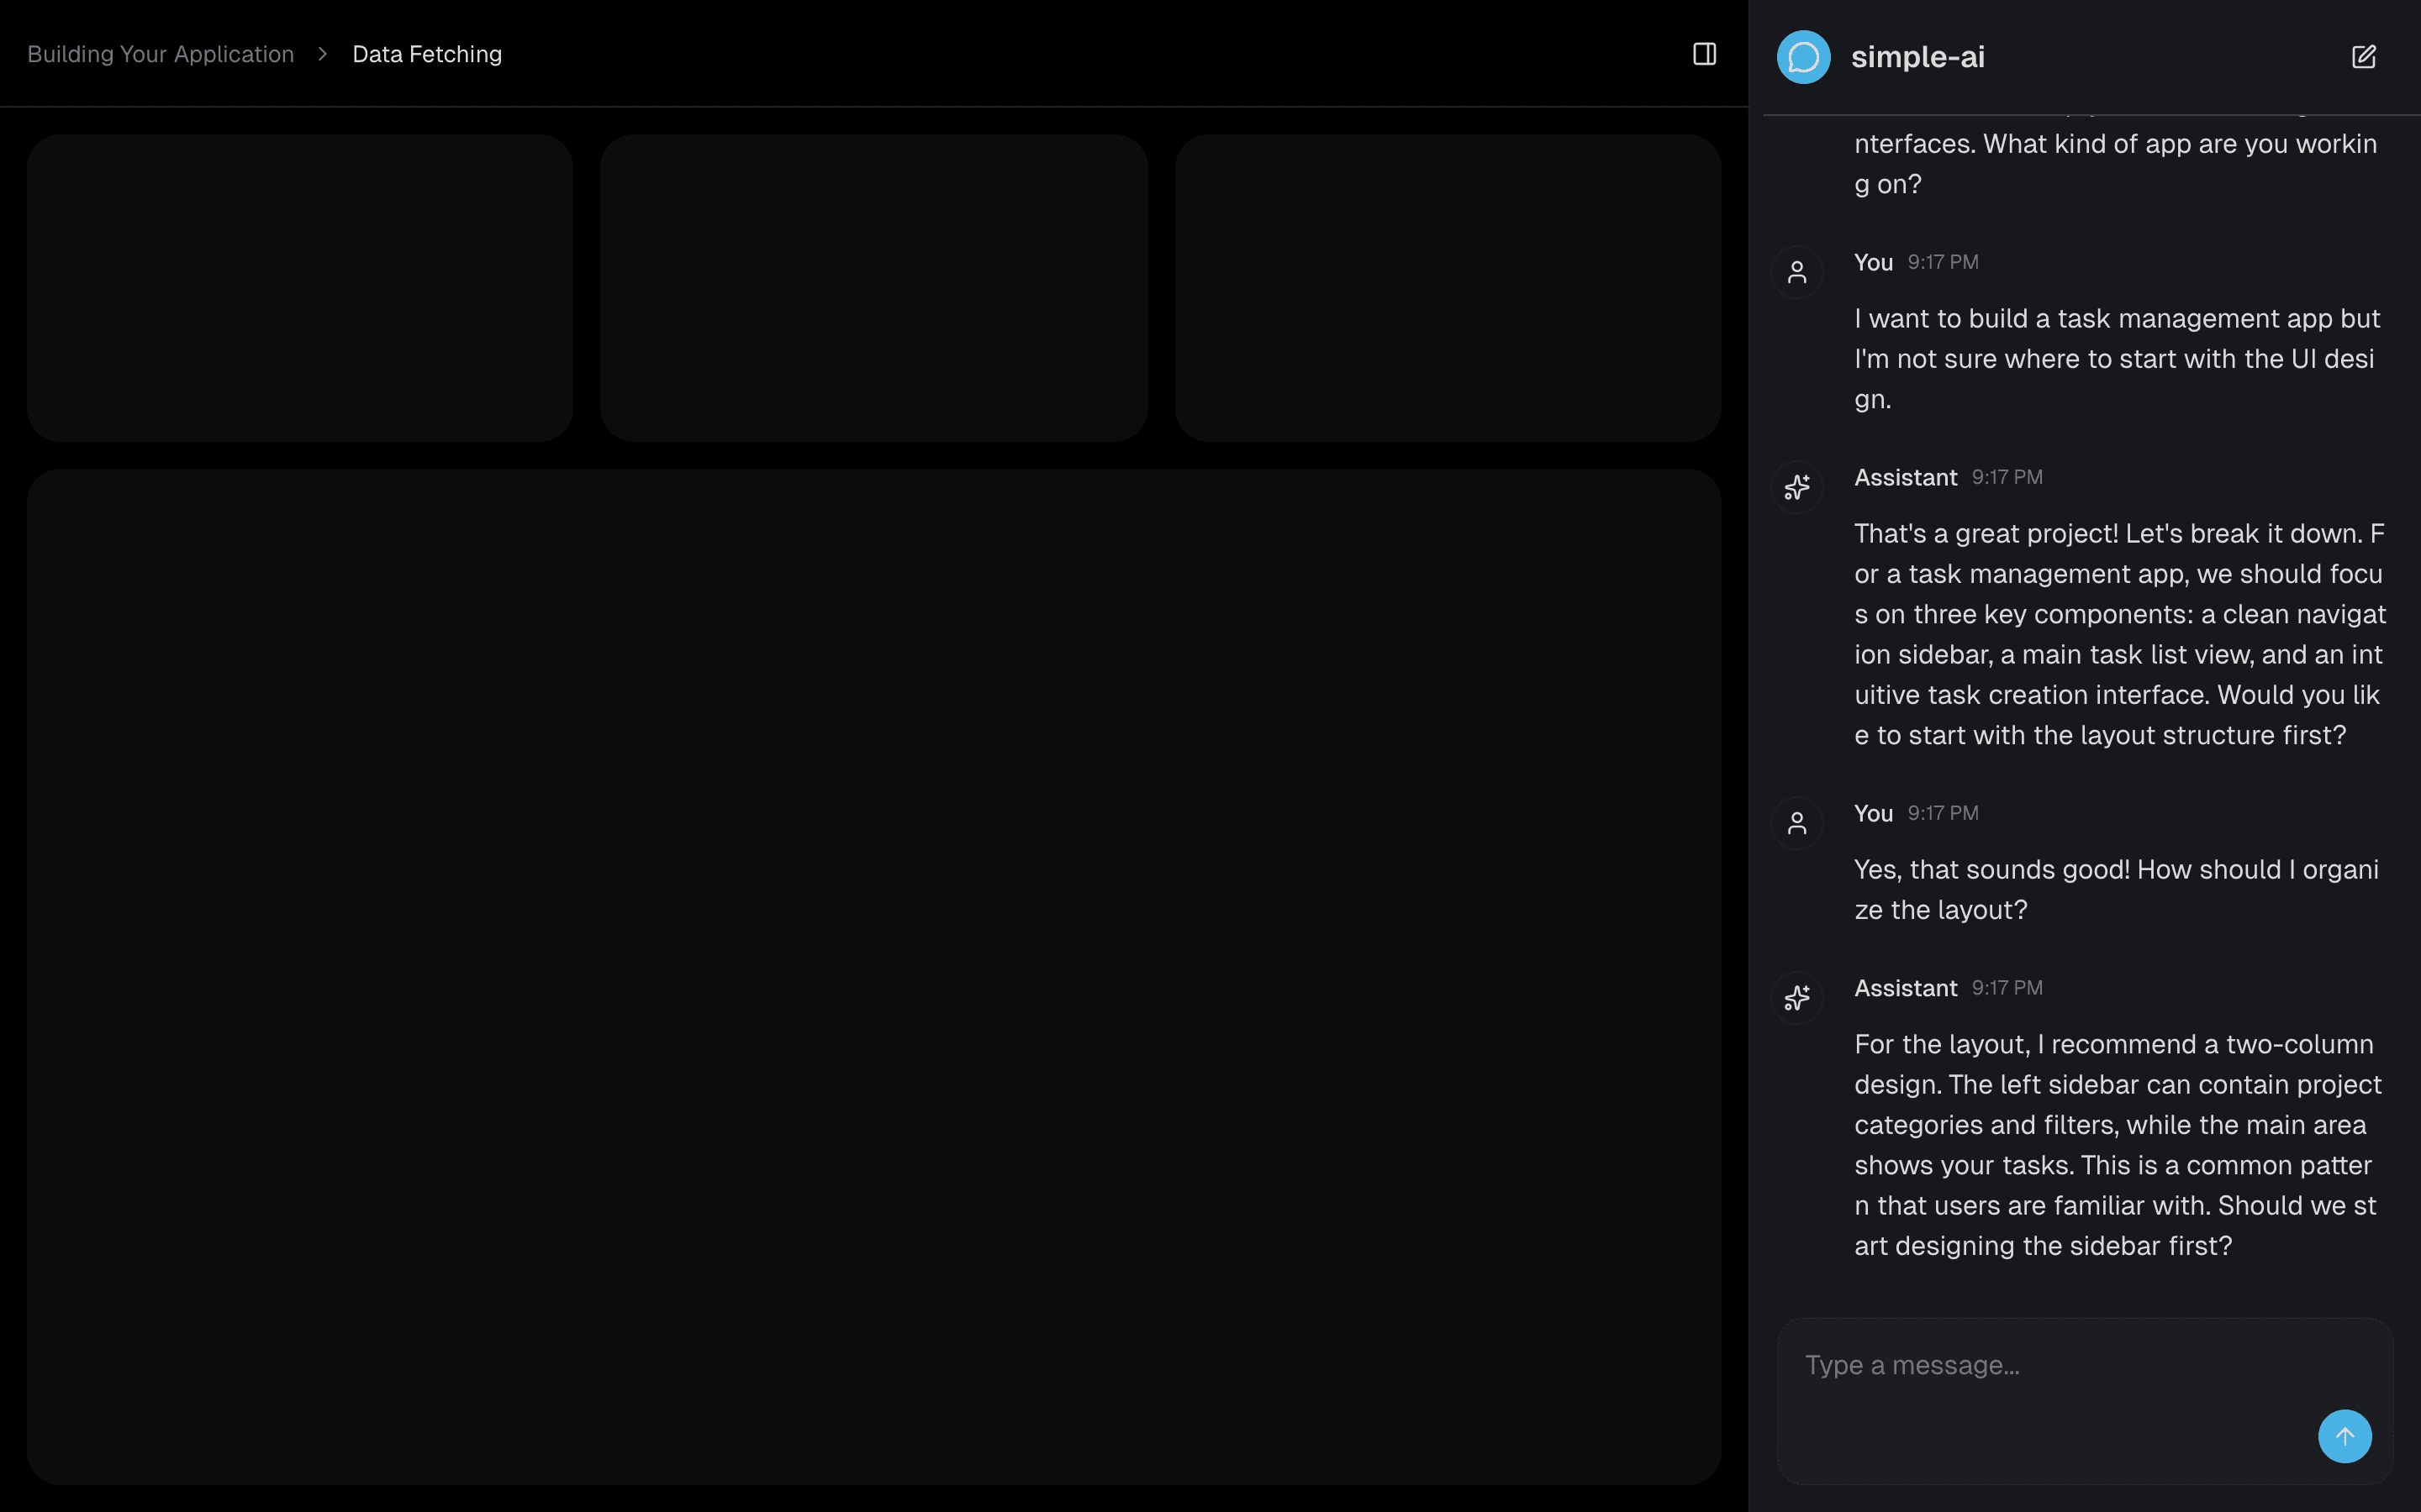This screenshot has width=2421, height=1512.
Task: Select the first placeholder card
Action: [300, 288]
